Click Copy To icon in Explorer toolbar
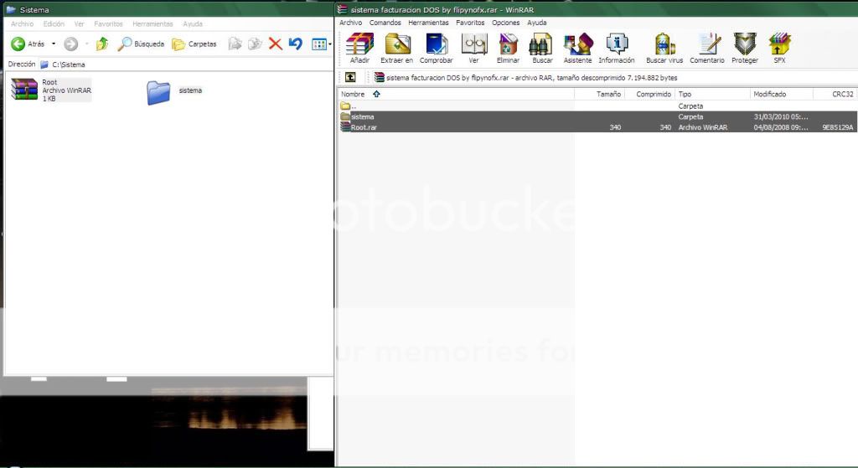The image size is (858, 468). tap(255, 44)
